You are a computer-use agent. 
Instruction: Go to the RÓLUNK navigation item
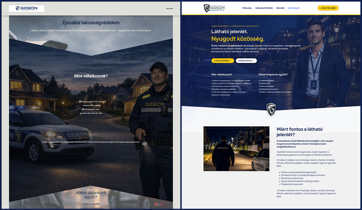coord(280,8)
